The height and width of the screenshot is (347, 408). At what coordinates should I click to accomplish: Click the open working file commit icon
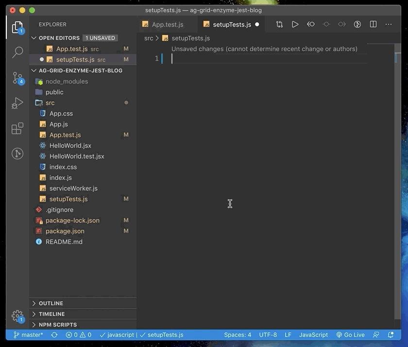click(326, 24)
